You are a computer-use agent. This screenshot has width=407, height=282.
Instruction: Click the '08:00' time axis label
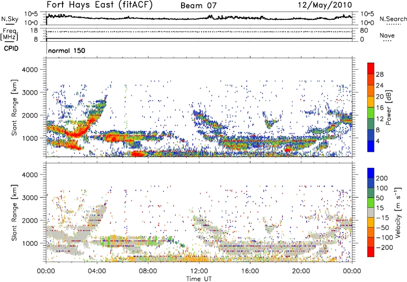[148, 271]
